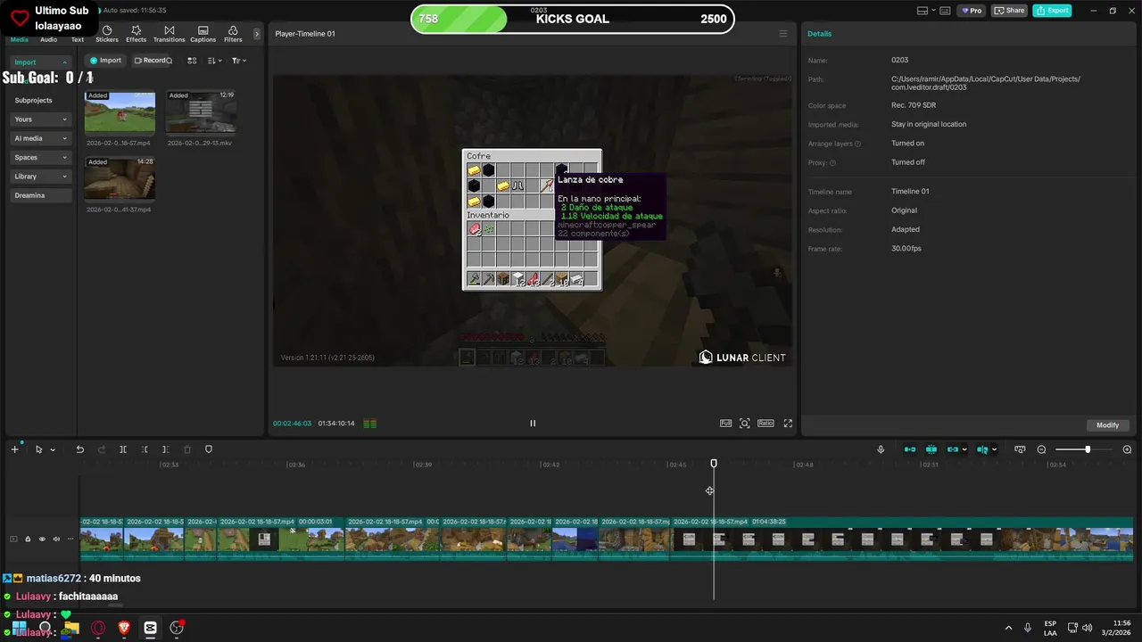Delete the selected clip

[x=187, y=449]
